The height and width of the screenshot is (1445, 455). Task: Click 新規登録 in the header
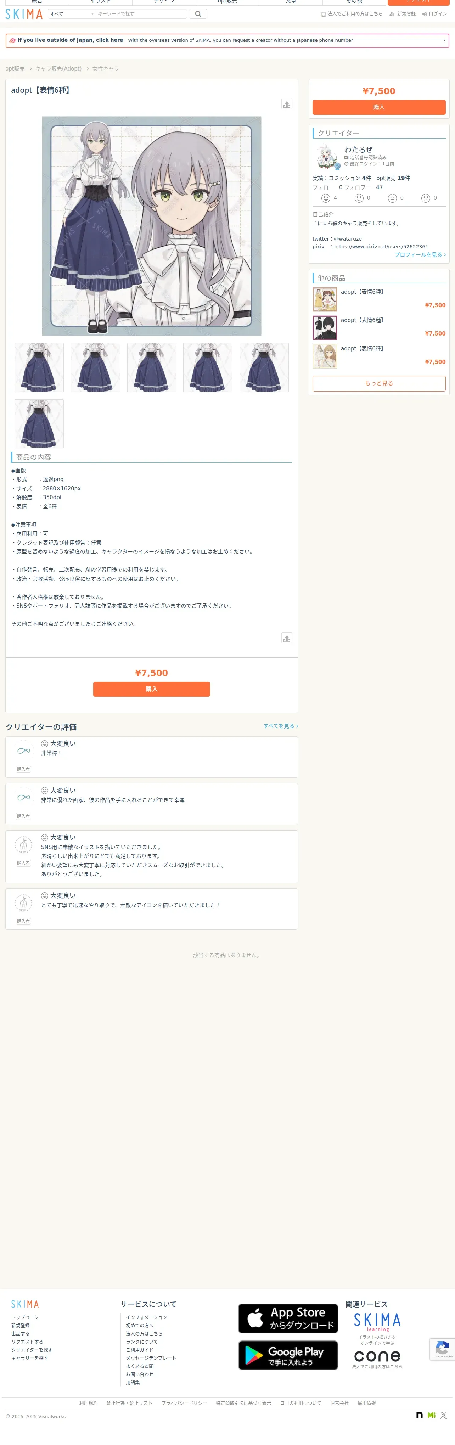tap(403, 14)
